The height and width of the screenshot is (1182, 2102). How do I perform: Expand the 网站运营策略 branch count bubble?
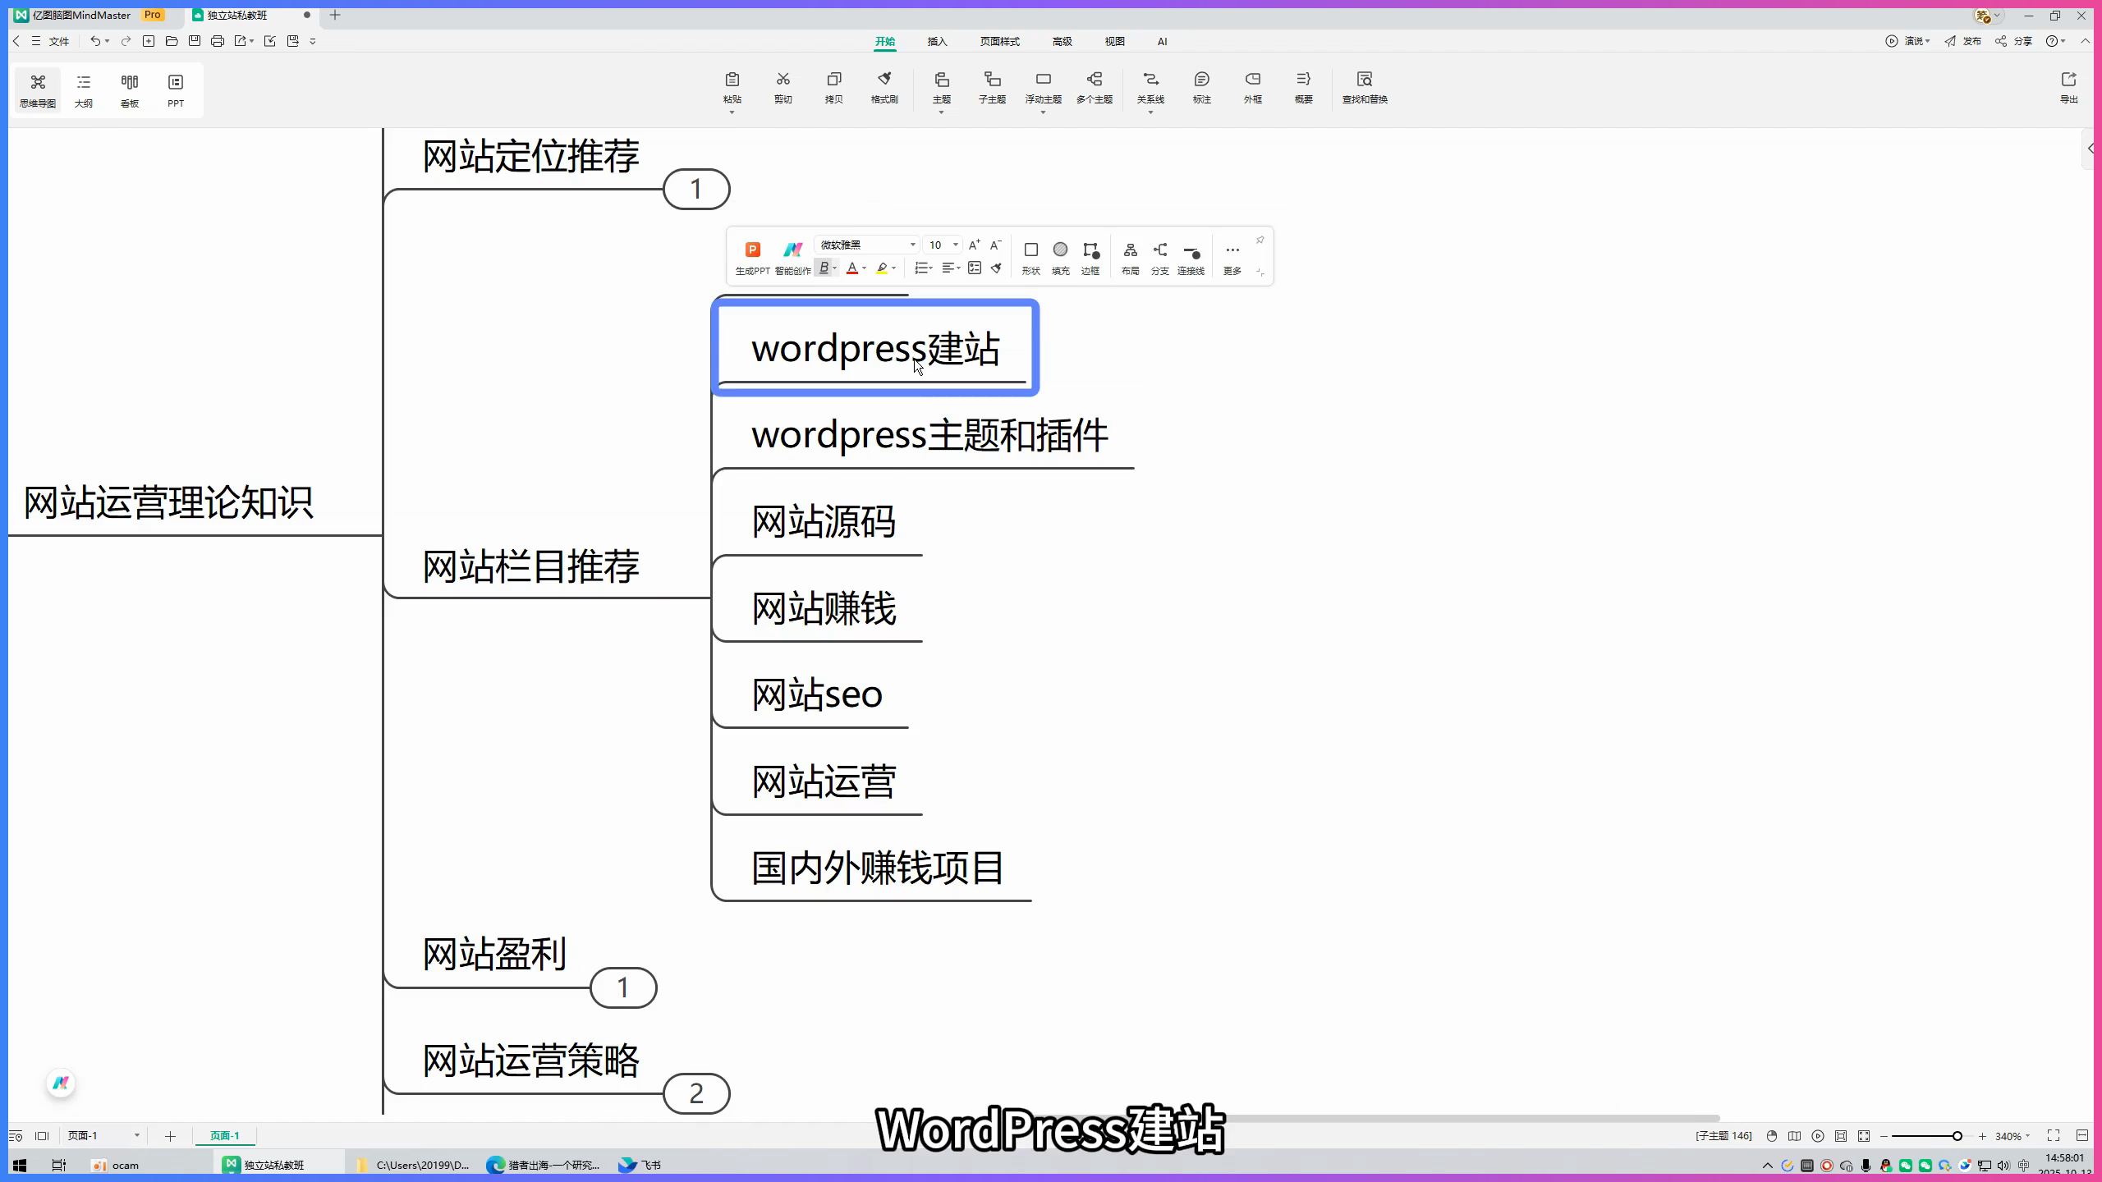[x=696, y=1094]
